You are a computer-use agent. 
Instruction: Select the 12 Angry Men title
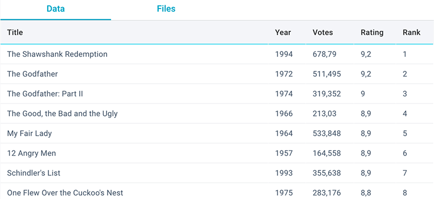pyautogui.click(x=31, y=153)
